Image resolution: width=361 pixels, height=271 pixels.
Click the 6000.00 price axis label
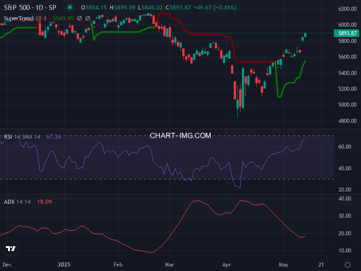click(x=347, y=25)
